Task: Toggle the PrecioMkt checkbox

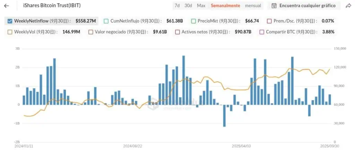Action: pyautogui.click(x=193, y=21)
